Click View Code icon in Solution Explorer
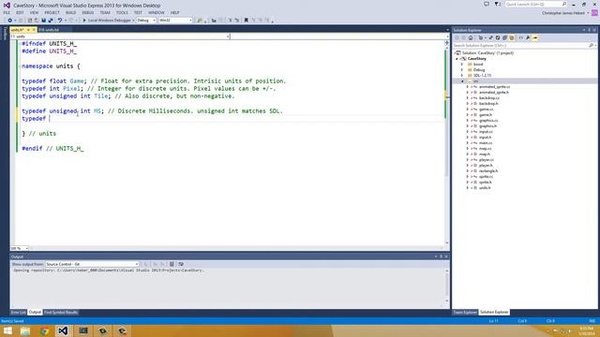600x337 pixels. 521,37
